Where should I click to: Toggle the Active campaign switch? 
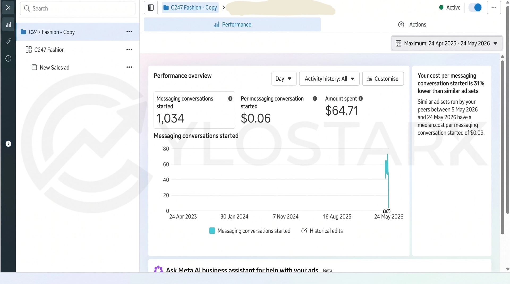click(475, 7)
